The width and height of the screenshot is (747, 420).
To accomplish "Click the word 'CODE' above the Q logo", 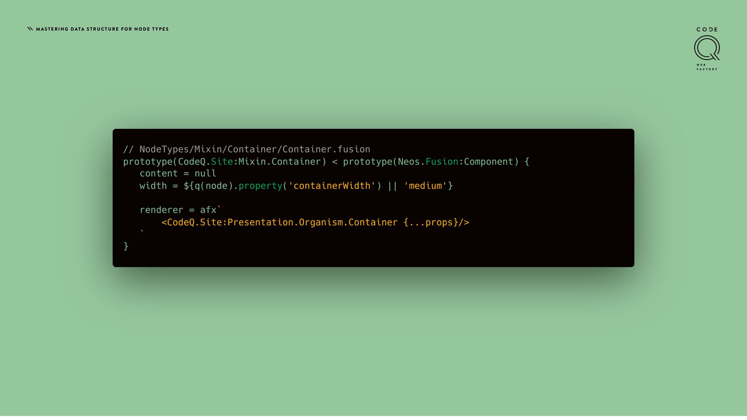I will pyautogui.click(x=707, y=30).
